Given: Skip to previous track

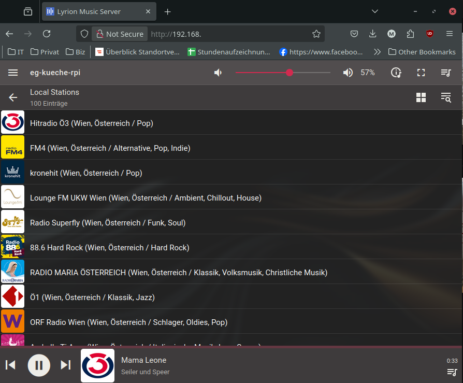Looking at the screenshot, I should pyautogui.click(x=11, y=365).
